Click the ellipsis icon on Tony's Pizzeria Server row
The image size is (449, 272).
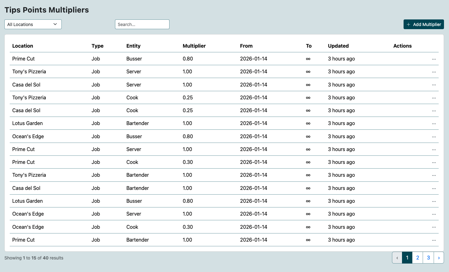pyautogui.click(x=434, y=71)
